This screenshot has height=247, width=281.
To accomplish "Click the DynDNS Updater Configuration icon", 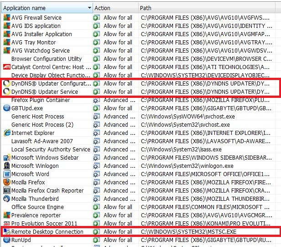I will tap(7, 84).
